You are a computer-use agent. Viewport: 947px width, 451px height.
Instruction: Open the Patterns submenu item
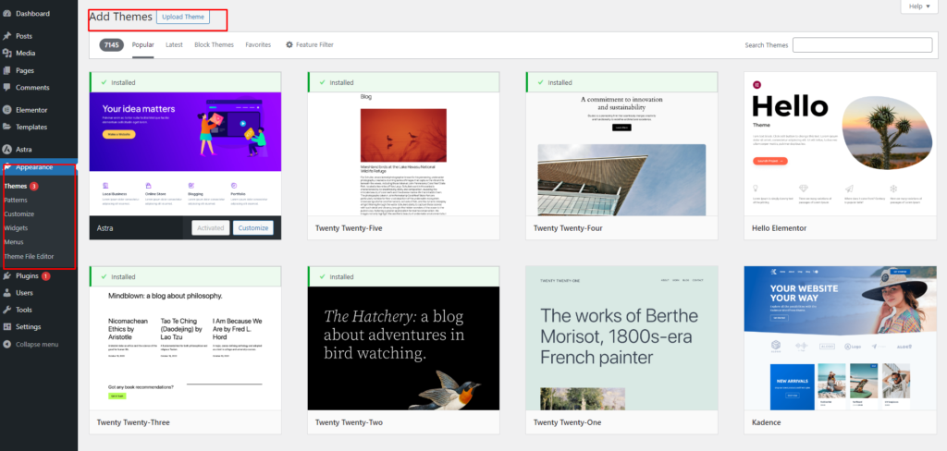[15, 200]
